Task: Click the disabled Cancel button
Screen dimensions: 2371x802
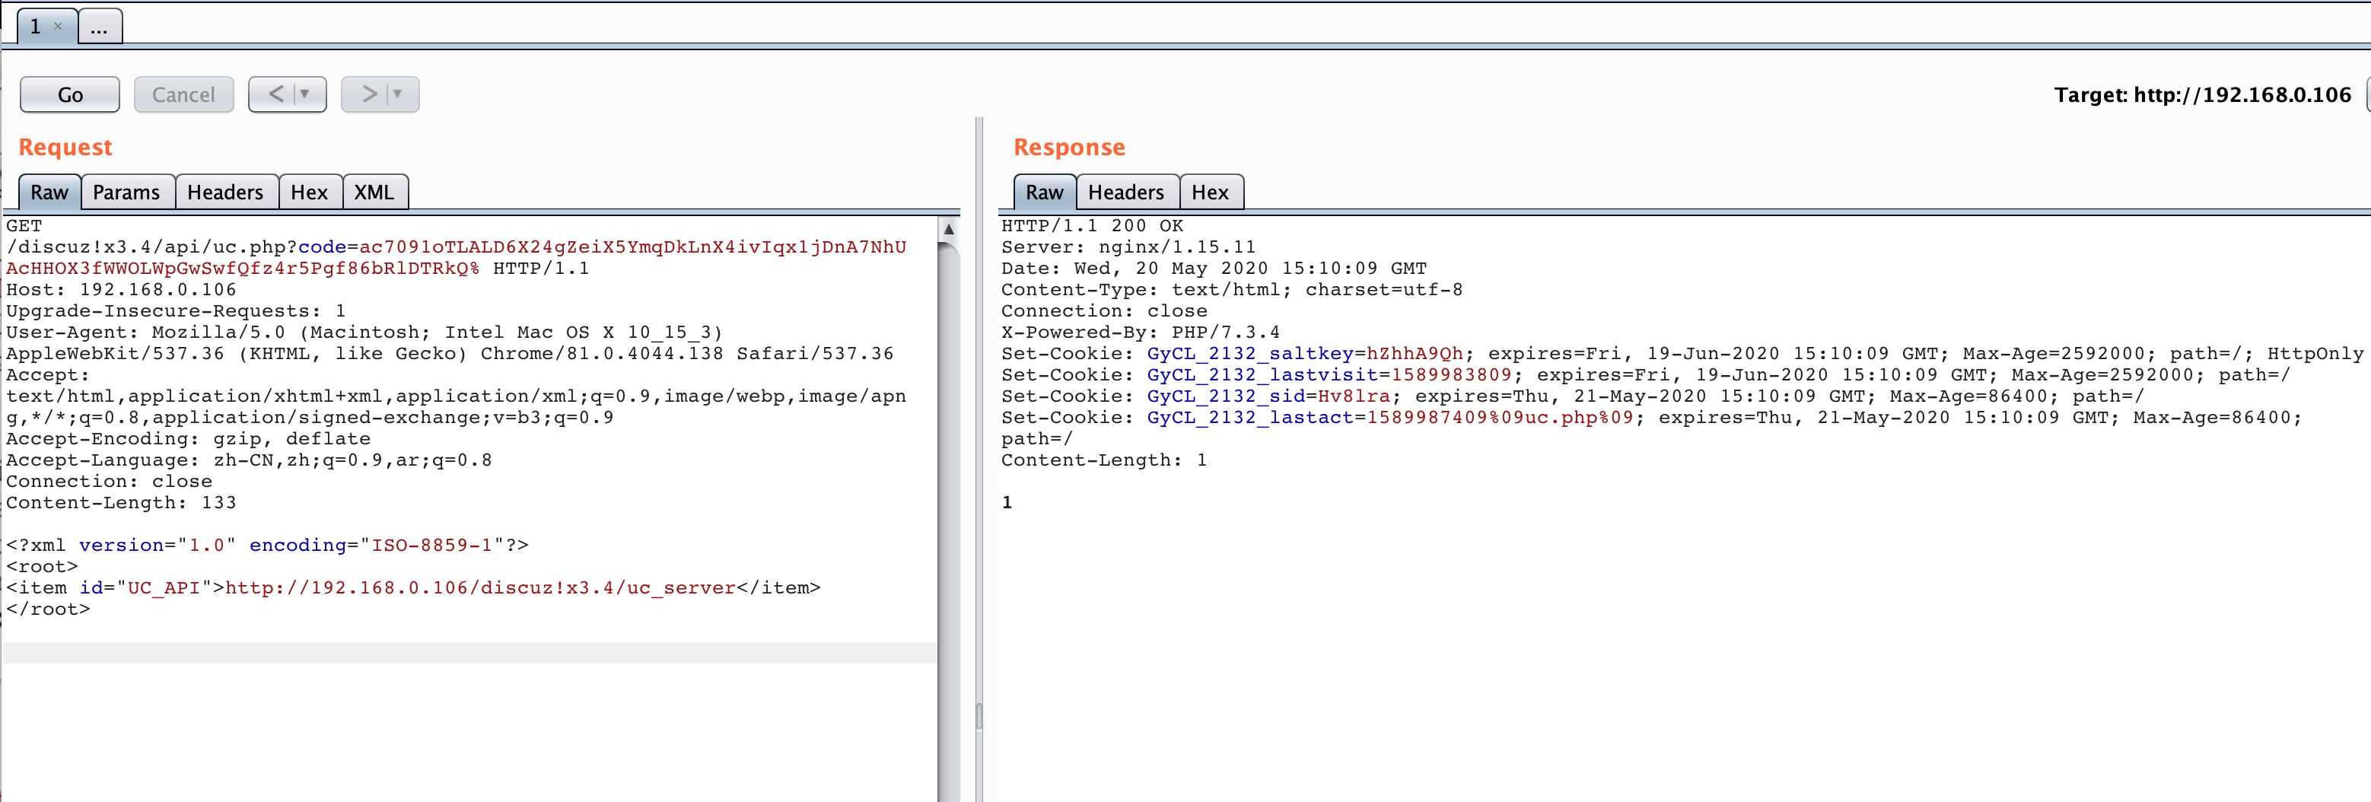Action: [x=183, y=95]
